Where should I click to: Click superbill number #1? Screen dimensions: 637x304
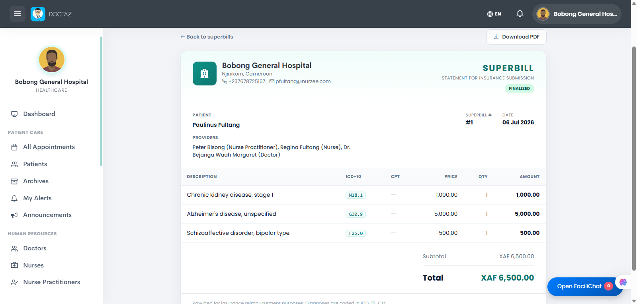(469, 122)
